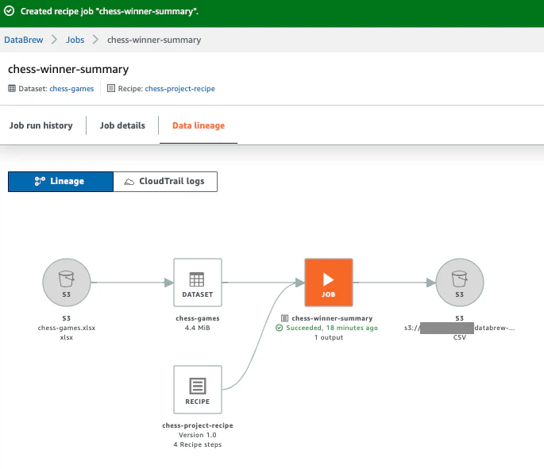Viewport: 544px width, 469px height.
Task: Click the '4 Recipe steps' text
Action: (198, 444)
